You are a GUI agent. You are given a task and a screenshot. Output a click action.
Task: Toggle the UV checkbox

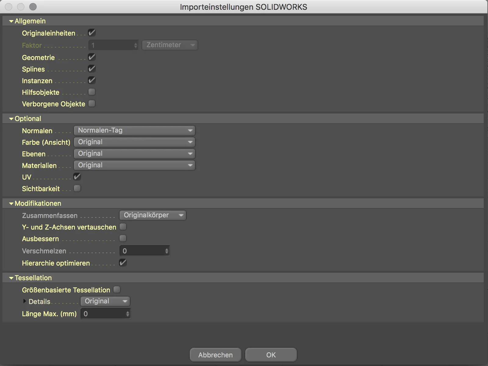pos(77,177)
